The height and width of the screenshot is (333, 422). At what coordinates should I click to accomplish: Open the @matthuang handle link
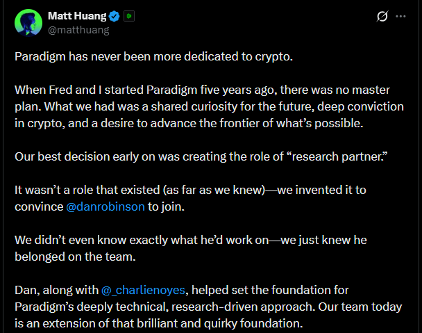tap(78, 30)
